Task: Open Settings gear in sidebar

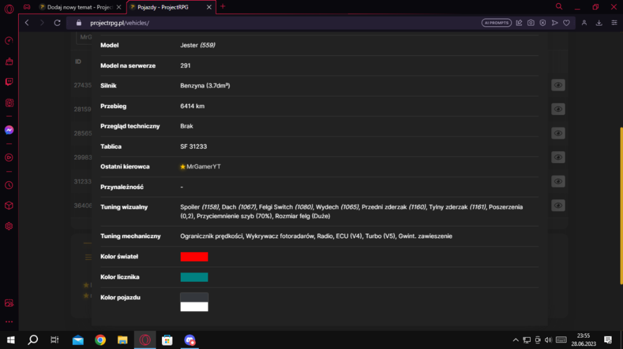Action: pos(9,226)
